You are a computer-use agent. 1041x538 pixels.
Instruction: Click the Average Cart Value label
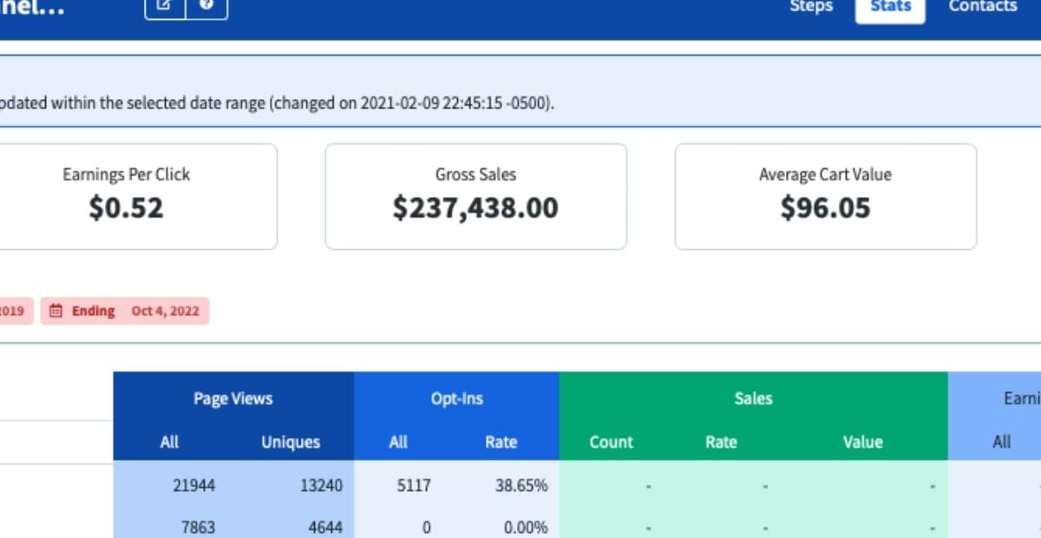point(825,174)
